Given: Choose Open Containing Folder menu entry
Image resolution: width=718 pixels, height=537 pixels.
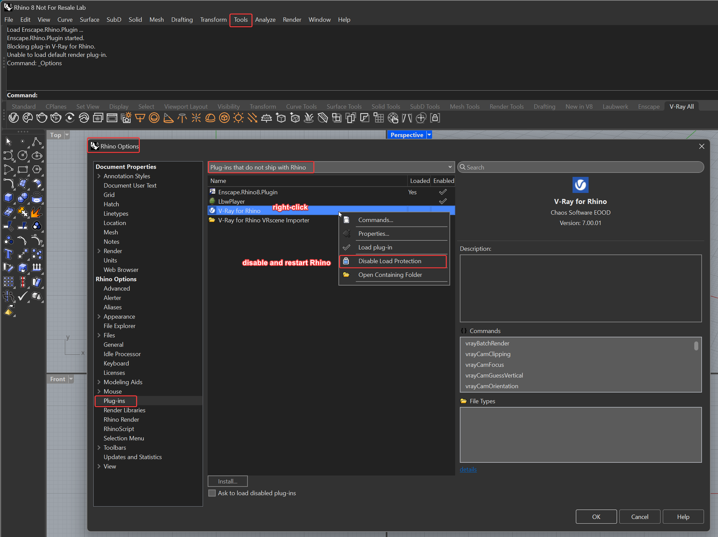Looking at the screenshot, I should (x=394, y=275).
